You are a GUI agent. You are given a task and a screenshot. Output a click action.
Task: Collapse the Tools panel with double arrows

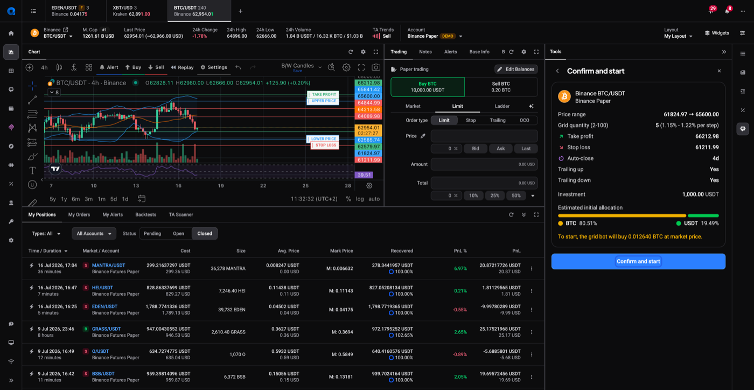coord(724,52)
